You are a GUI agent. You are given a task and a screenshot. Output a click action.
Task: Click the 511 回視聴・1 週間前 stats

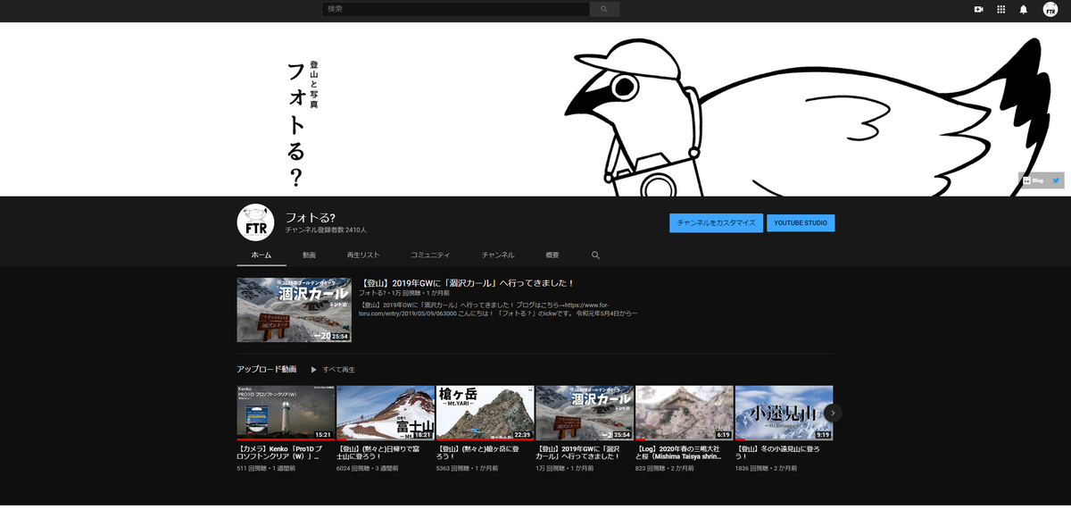[x=266, y=468]
